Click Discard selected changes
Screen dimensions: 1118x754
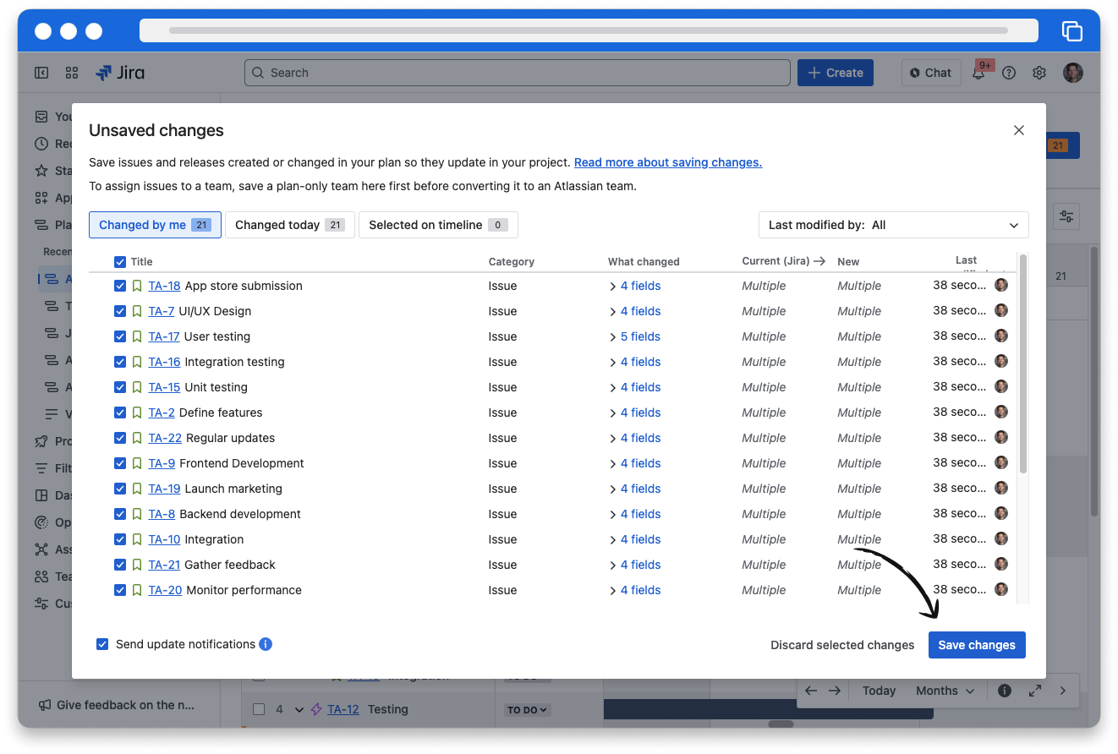click(842, 645)
